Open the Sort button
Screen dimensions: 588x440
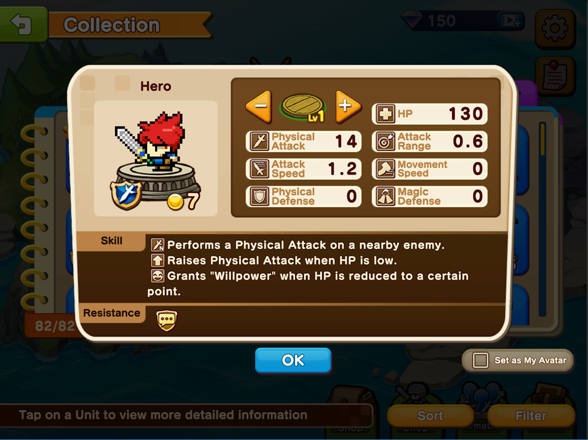430,416
